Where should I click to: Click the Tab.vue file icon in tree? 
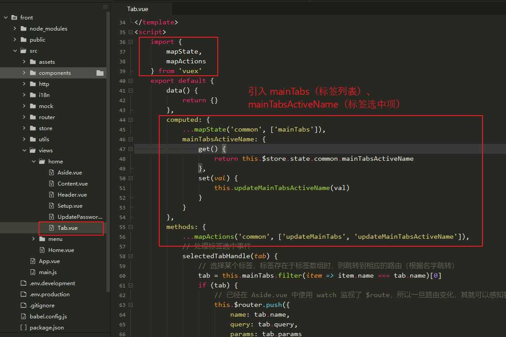[x=51, y=228]
